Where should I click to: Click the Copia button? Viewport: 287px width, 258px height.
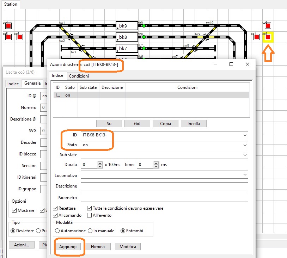[165, 124]
